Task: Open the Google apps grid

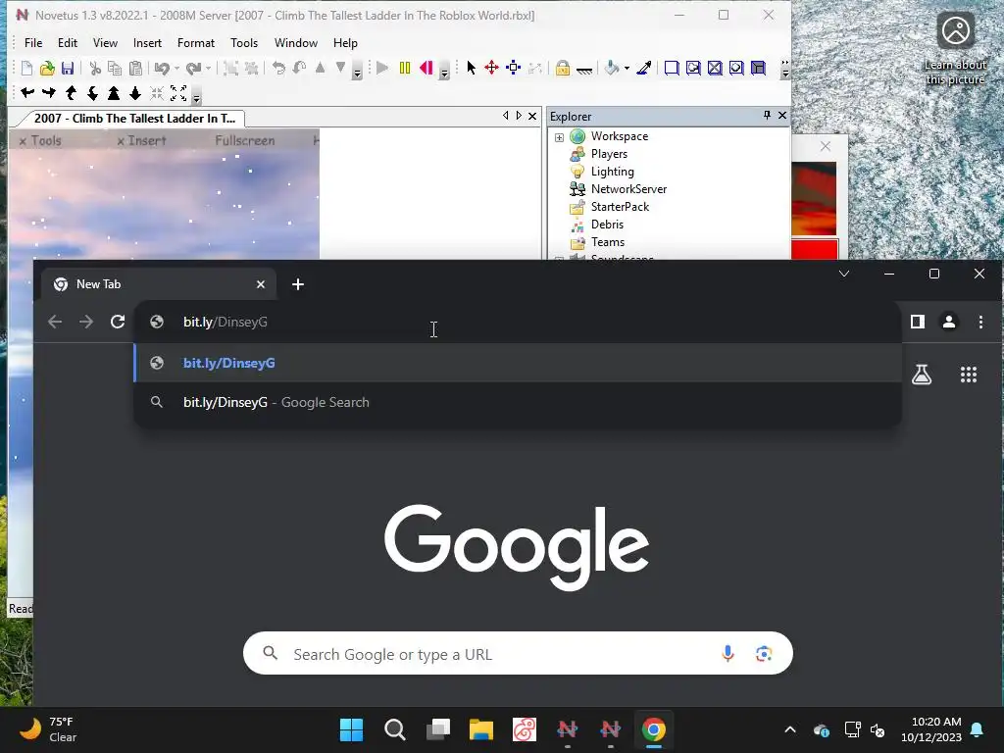Action: pyautogui.click(x=968, y=375)
